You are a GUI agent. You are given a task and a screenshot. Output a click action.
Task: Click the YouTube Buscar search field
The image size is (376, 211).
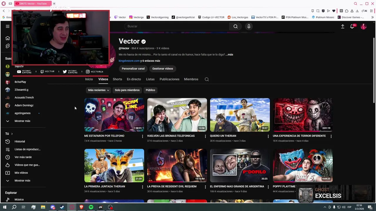coord(177,26)
